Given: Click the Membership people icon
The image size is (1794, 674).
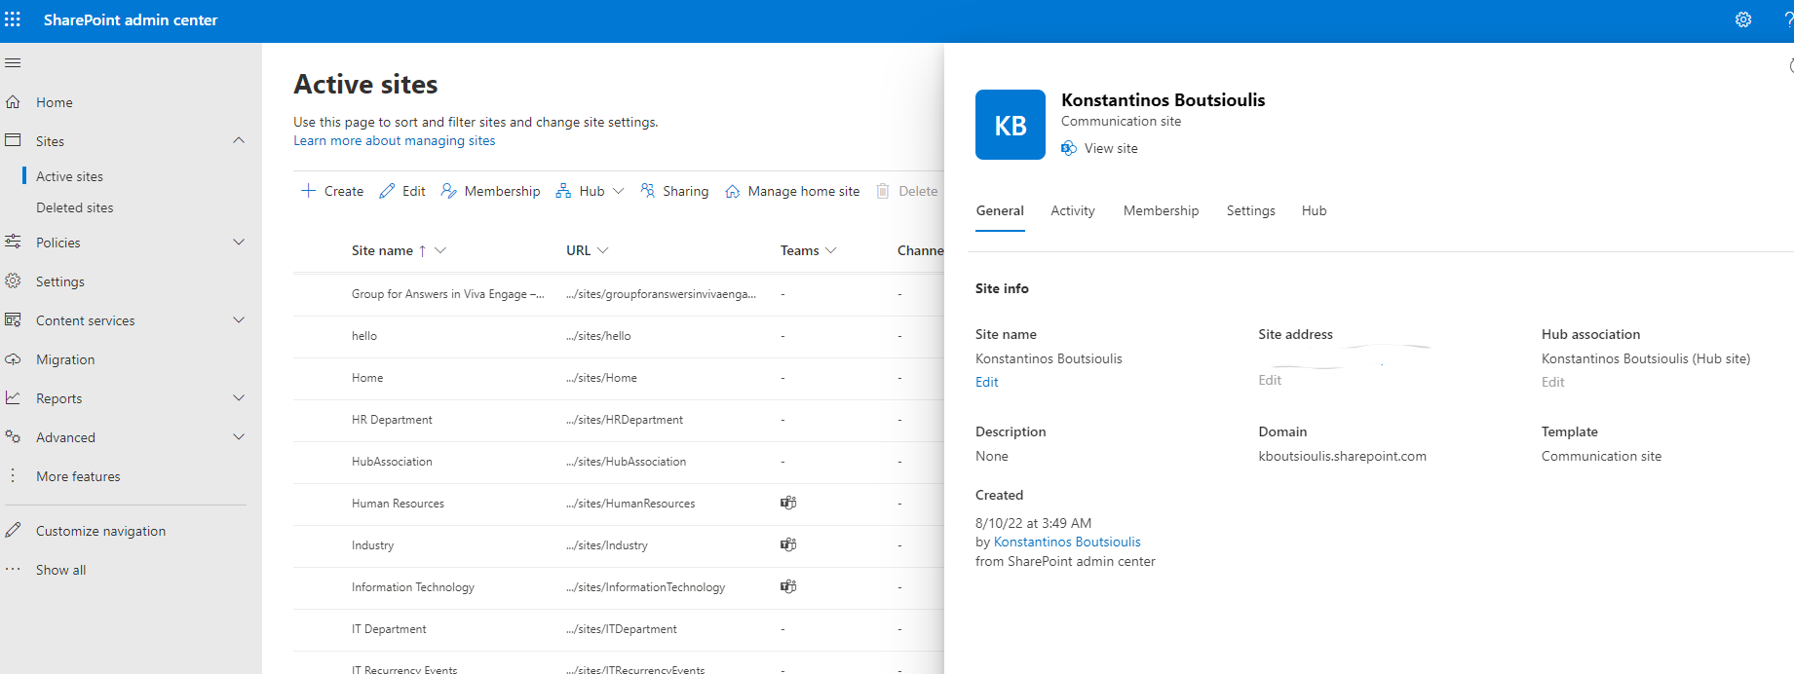Looking at the screenshot, I should point(448,191).
